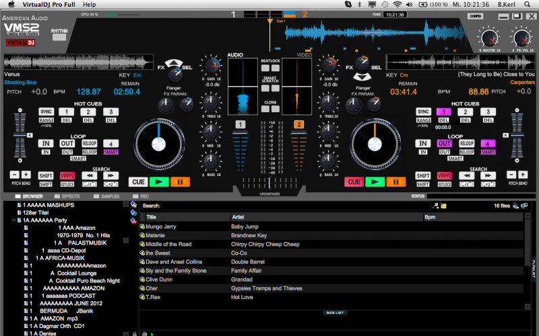This screenshot has height=336, width=539.
Task: Toggle KEYLOCK on the left deck
Action: [67, 184]
